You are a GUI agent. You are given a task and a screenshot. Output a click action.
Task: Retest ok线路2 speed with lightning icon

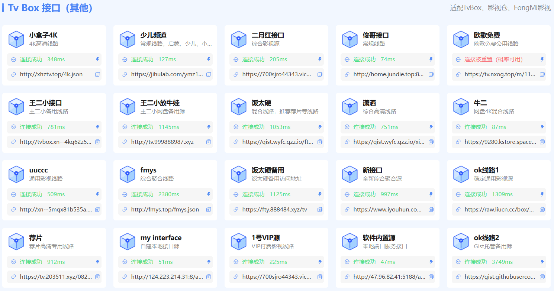click(542, 262)
